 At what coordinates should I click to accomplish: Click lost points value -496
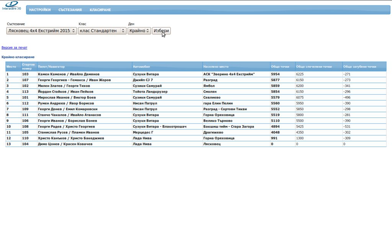tap(347, 98)
